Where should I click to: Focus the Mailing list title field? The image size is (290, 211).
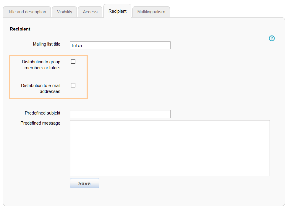(x=120, y=45)
